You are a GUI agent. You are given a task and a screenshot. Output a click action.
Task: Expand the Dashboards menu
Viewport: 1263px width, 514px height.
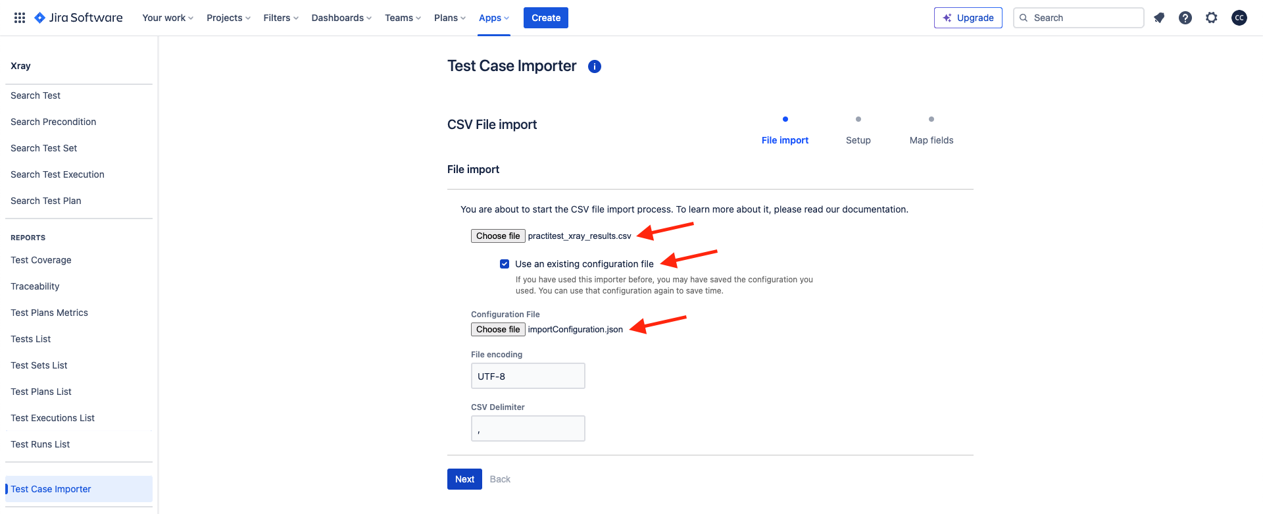(341, 18)
